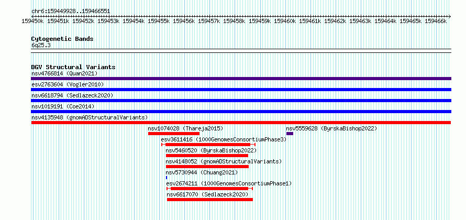Click the 159466k ruler tick label
466x220 pixels.
436,21
